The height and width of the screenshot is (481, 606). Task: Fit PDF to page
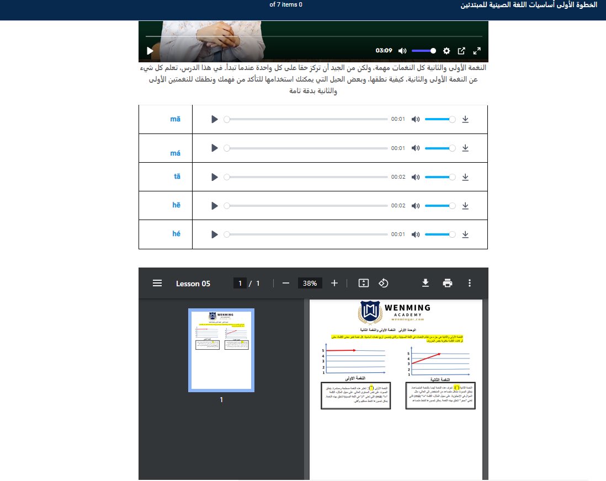(x=364, y=283)
